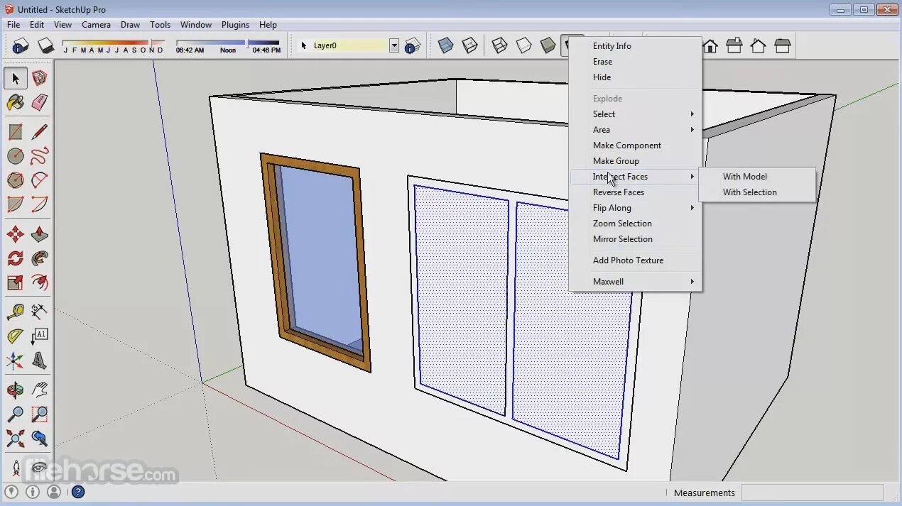Open the Intersect Faces submenu entry

pyautogui.click(x=636, y=177)
